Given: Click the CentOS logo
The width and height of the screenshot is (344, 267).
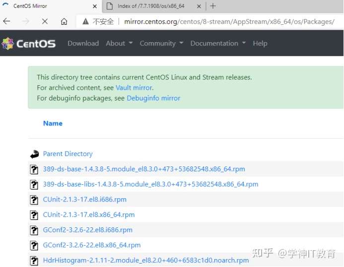Looking at the screenshot, I should [x=28, y=43].
